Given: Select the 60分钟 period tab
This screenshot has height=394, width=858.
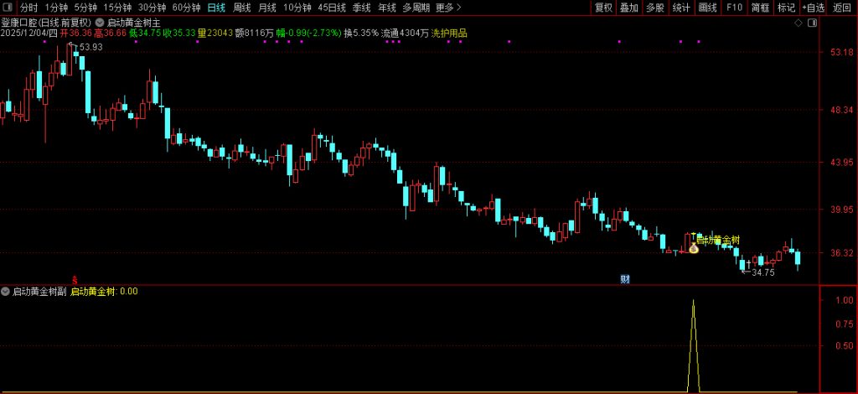Looking at the screenshot, I should pyautogui.click(x=186, y=8).
